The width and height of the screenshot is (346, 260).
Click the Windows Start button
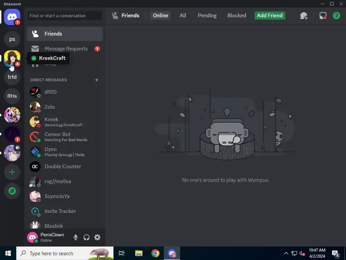8,253
